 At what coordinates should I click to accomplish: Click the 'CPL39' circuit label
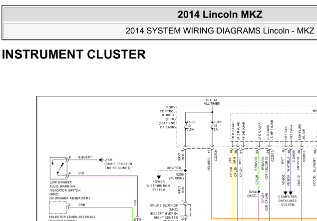pyautogui.click(x=231, y=172)
